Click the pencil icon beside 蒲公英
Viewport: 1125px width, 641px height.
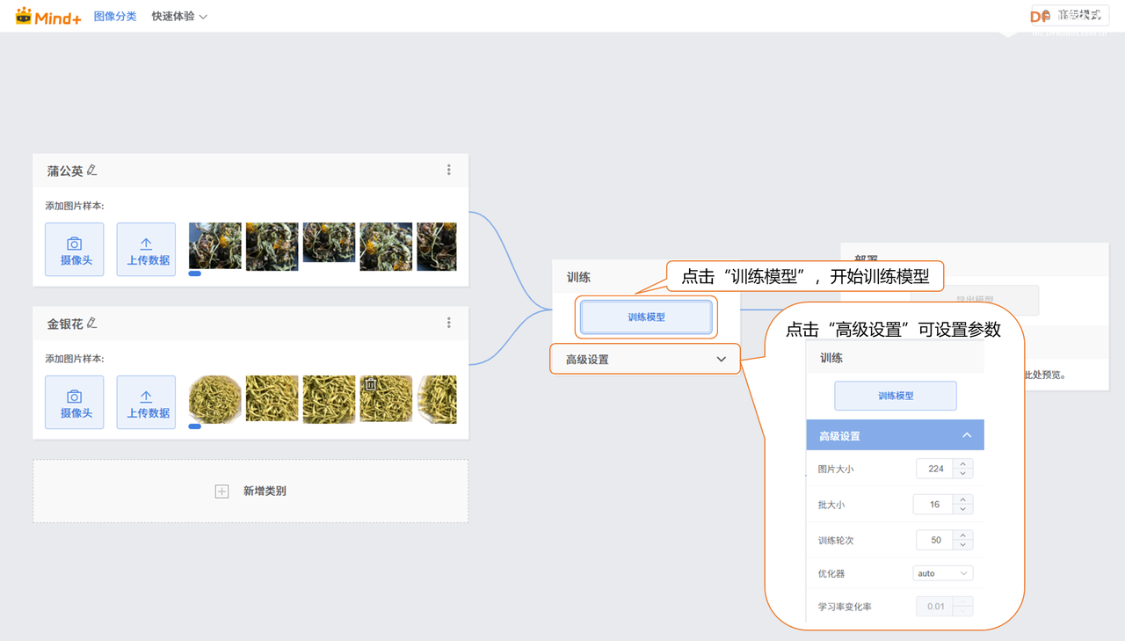click(x=92, y=171)
